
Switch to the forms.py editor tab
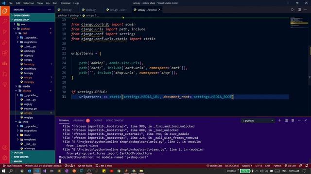pos(67,10)
